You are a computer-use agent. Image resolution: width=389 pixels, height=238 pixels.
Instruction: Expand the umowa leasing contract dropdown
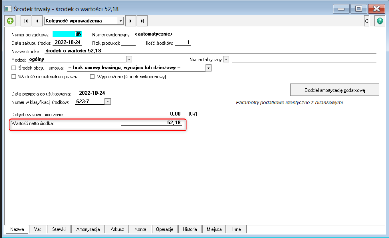[x=209, y=68]
